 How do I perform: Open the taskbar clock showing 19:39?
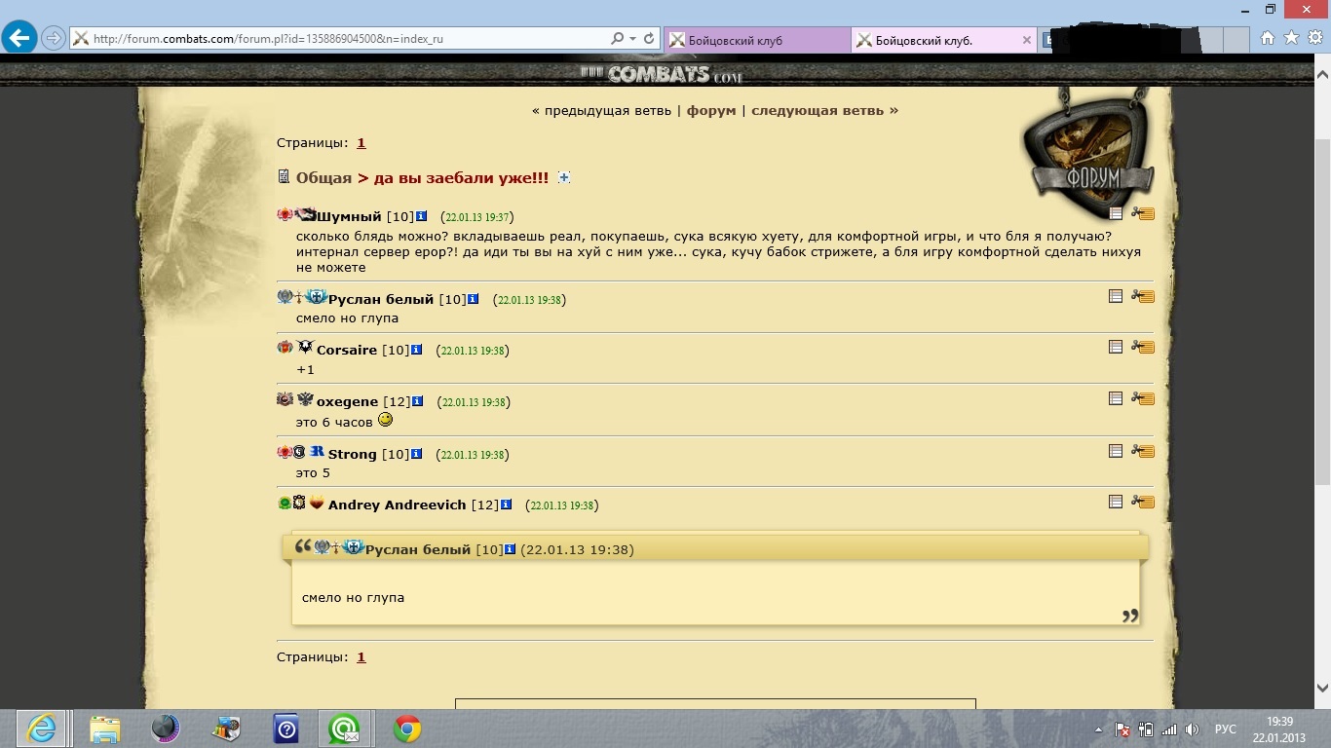pos(1279,729)
